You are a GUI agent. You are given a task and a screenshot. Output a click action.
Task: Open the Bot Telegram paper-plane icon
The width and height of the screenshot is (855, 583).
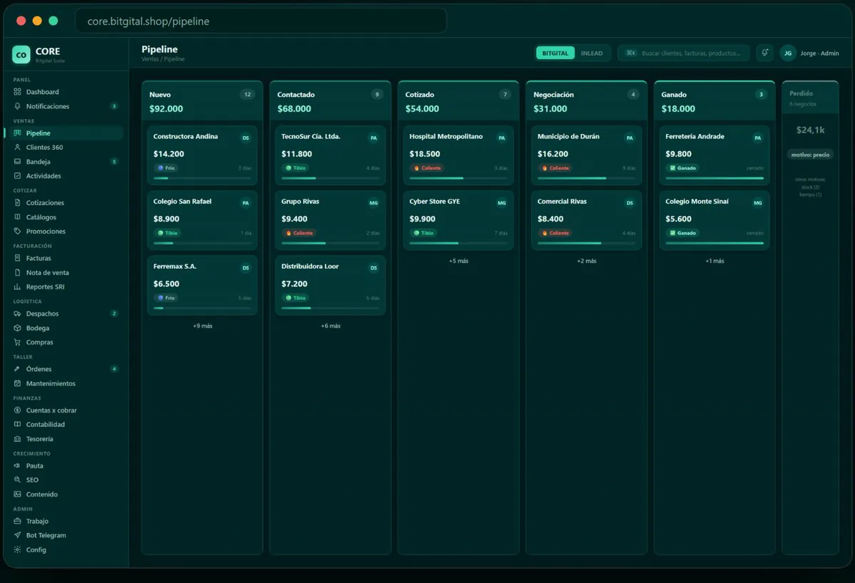18,535
